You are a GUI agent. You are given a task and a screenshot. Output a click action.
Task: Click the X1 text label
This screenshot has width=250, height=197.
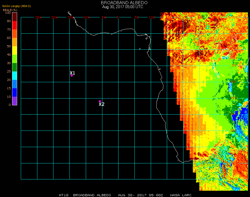tap(73, 73)
